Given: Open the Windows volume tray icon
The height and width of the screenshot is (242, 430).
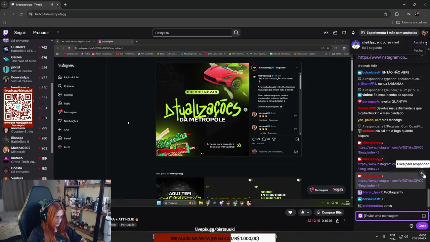Looking at the screenshot, I should pos(406,237).
